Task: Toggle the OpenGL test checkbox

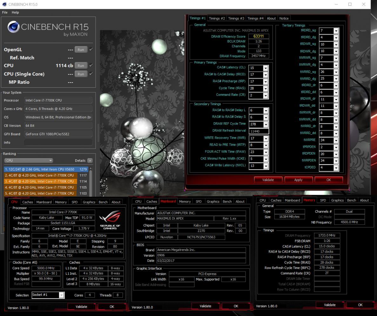Action: pyautogui.click(x=91, y=49)
